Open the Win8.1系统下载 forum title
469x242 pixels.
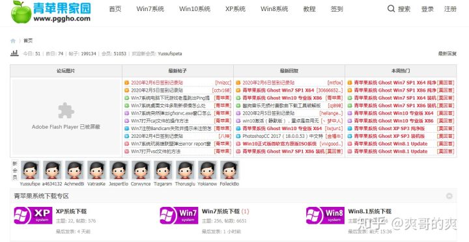pyautogui.click(x=370, y=211)
